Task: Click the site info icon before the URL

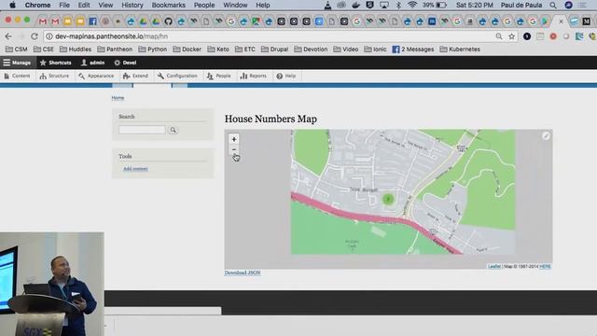Action: pyautogui.click(x=49, y=36)
